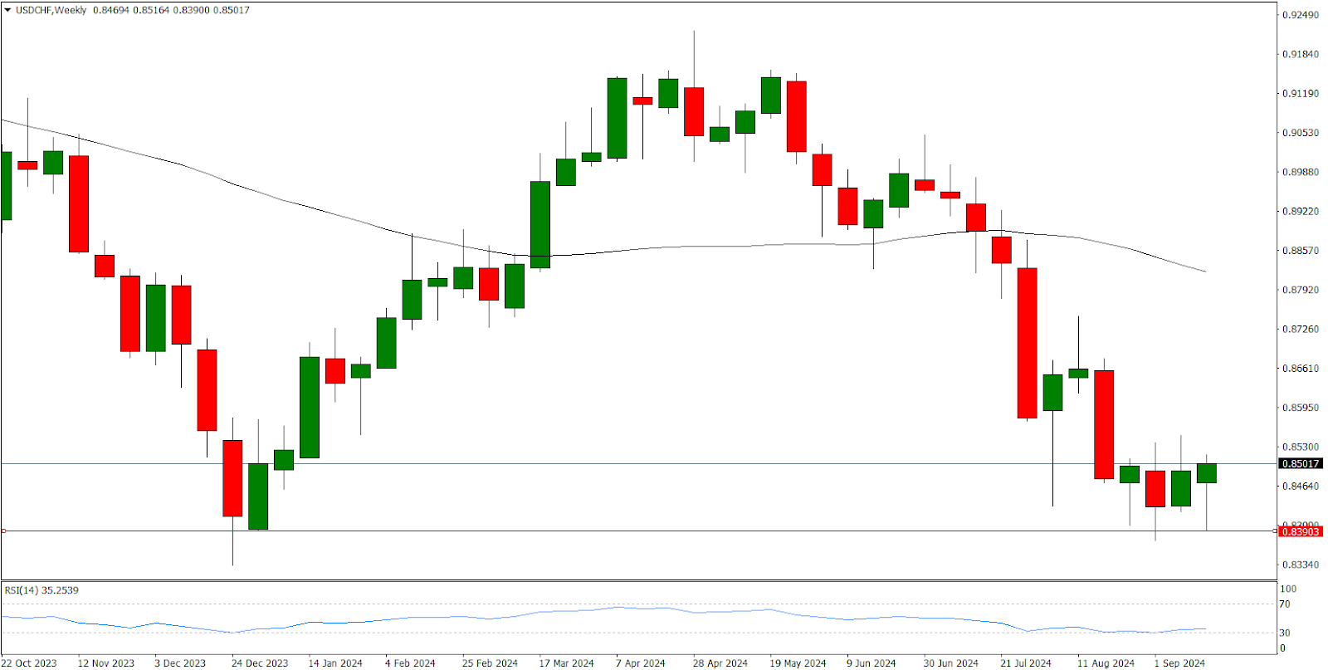Grab the left anchor of the horizontal line
1328x670 pixels.
click(3, 531)
